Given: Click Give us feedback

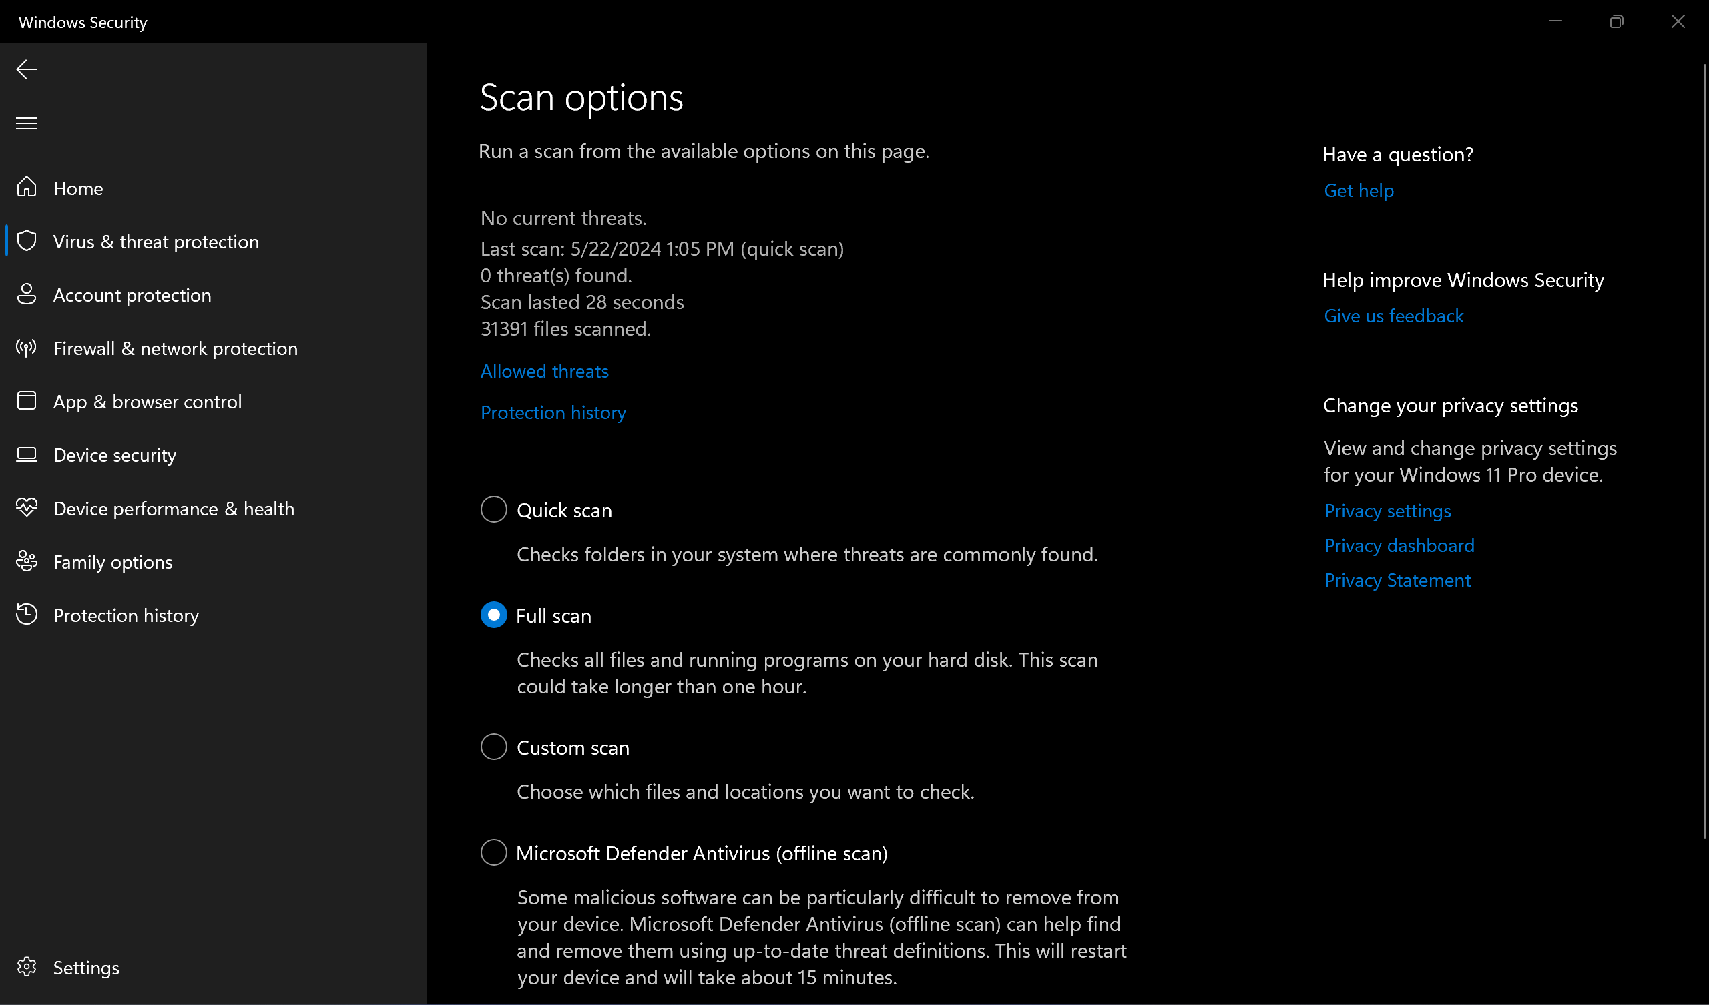Looking at the screenshot, I should click(x=1394, y=316).
